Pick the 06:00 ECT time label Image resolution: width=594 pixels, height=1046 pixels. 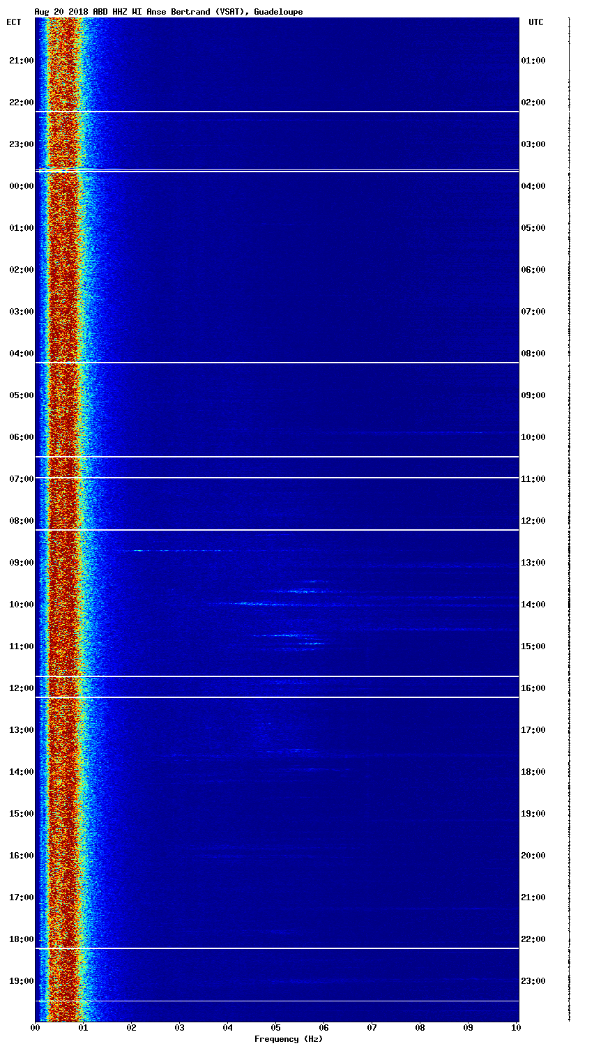point(21,437)
